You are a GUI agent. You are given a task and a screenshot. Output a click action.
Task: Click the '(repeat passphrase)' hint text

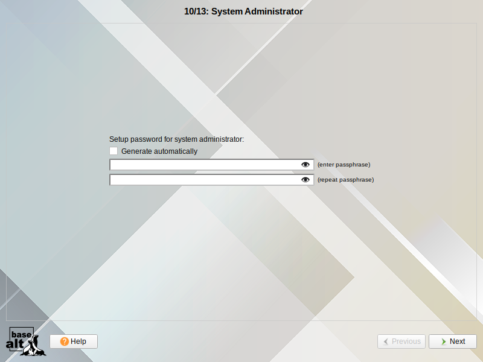pyautogui.click(x=345, y=180)
